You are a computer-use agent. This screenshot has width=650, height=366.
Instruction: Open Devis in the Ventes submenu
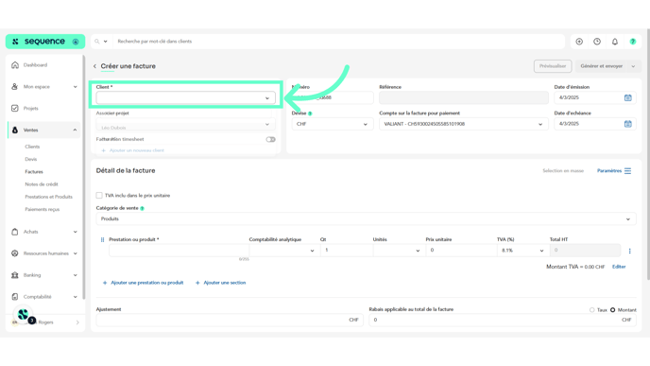click(x=30, y=159)
